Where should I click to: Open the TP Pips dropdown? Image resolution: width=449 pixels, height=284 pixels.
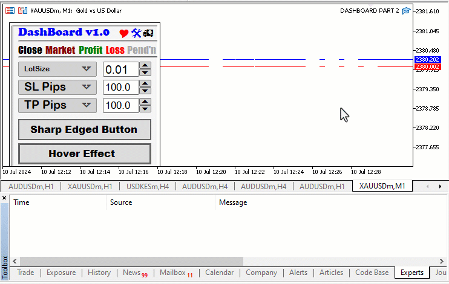pos(57,105)
